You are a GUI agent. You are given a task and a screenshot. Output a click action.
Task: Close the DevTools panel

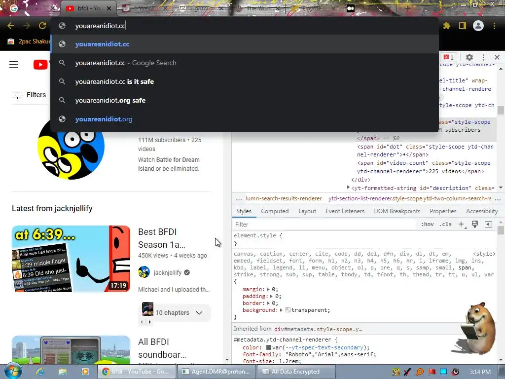coord(497,57)
